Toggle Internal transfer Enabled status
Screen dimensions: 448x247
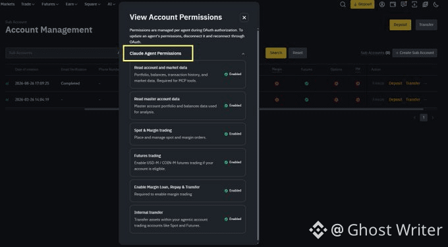click(x=233, y=219)
